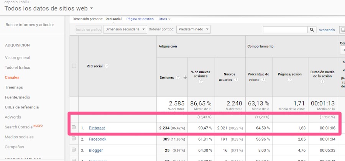
Task: Toggle the select-all header checkbox
Action: pyautogui.click(x=74, y=66)
